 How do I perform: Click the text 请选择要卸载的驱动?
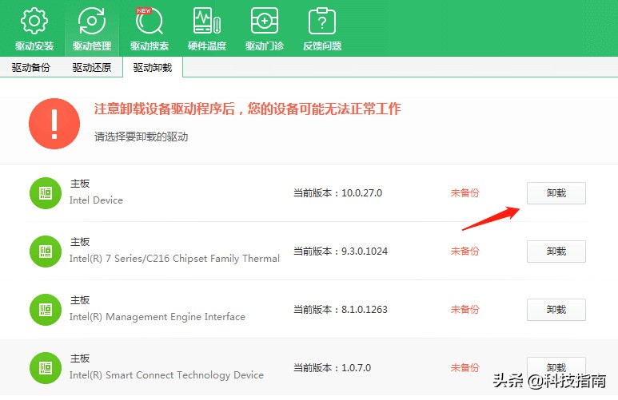tap(141, 137)
